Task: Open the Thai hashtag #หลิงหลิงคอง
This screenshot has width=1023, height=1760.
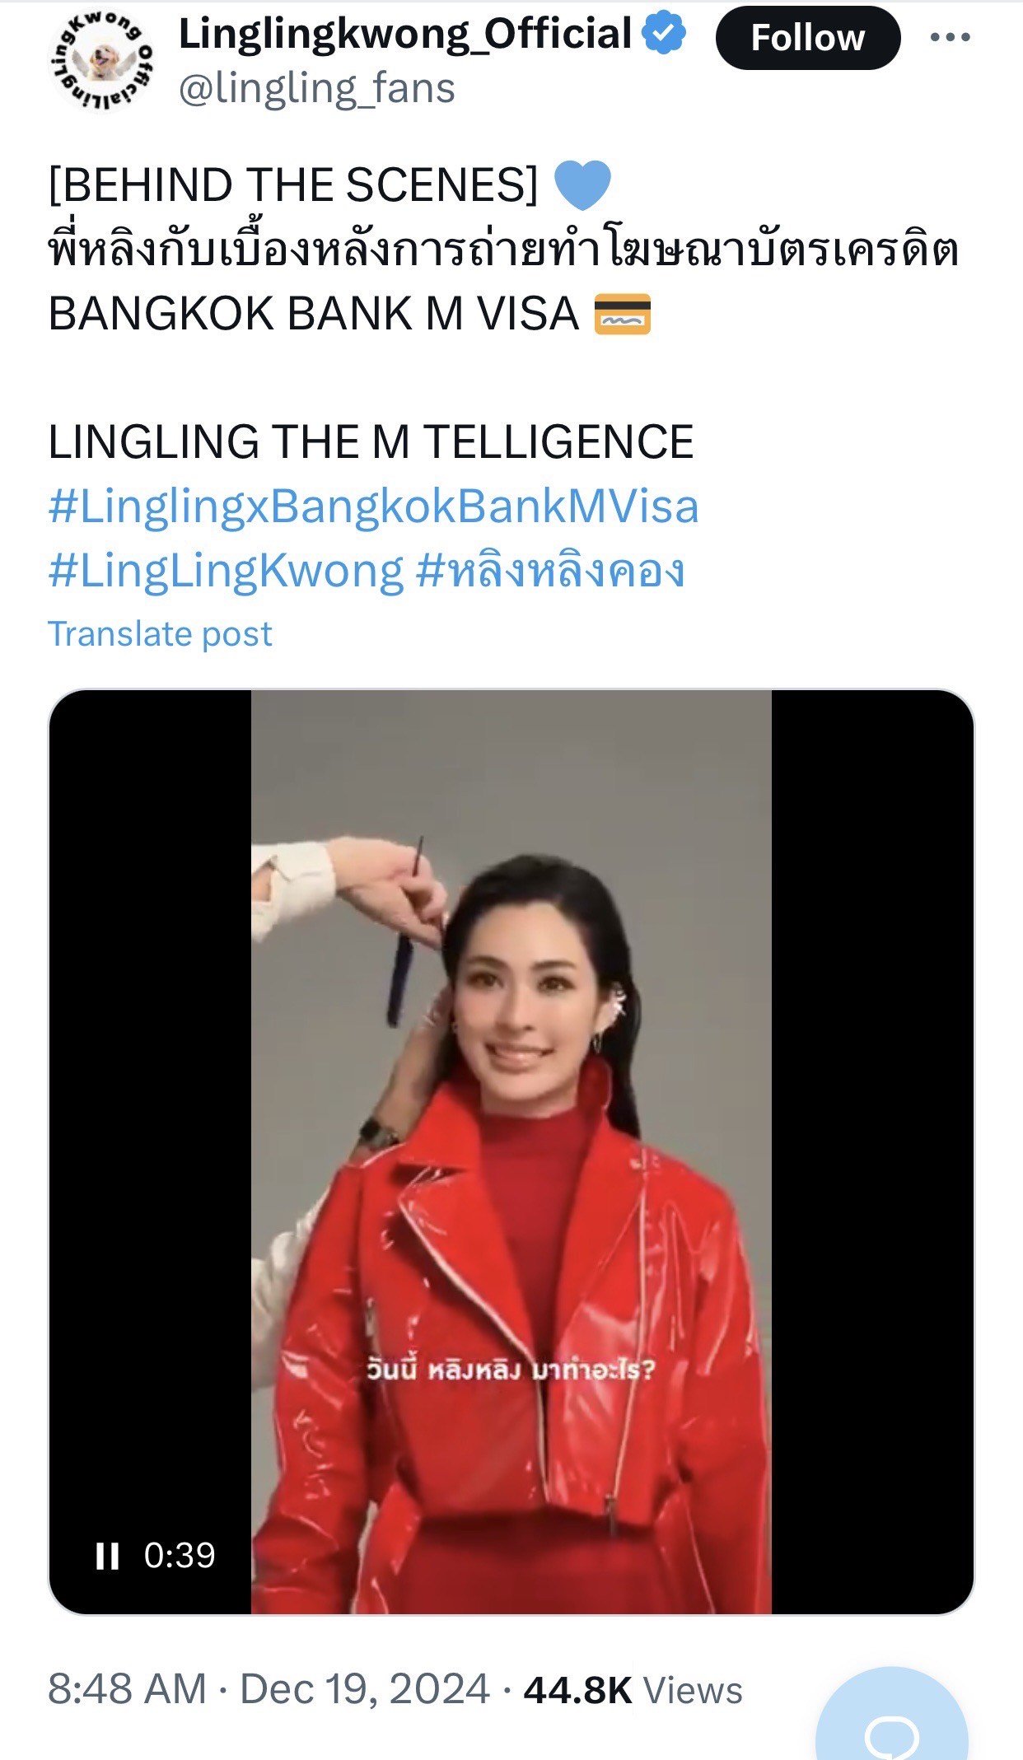Action: pos(550,570)
